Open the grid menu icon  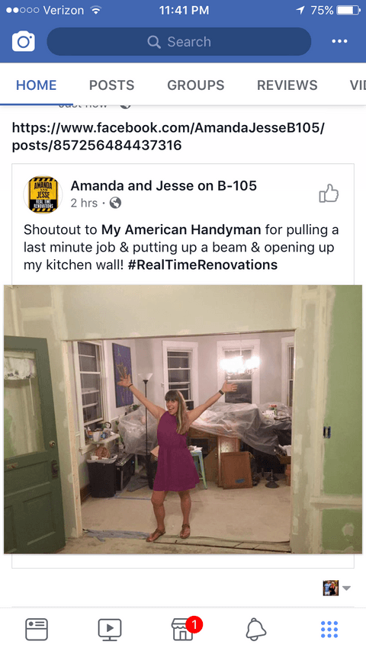329,630
